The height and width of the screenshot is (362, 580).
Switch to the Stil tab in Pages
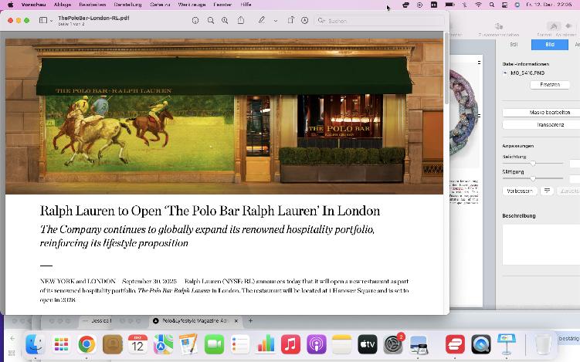(x=514, y=44)
